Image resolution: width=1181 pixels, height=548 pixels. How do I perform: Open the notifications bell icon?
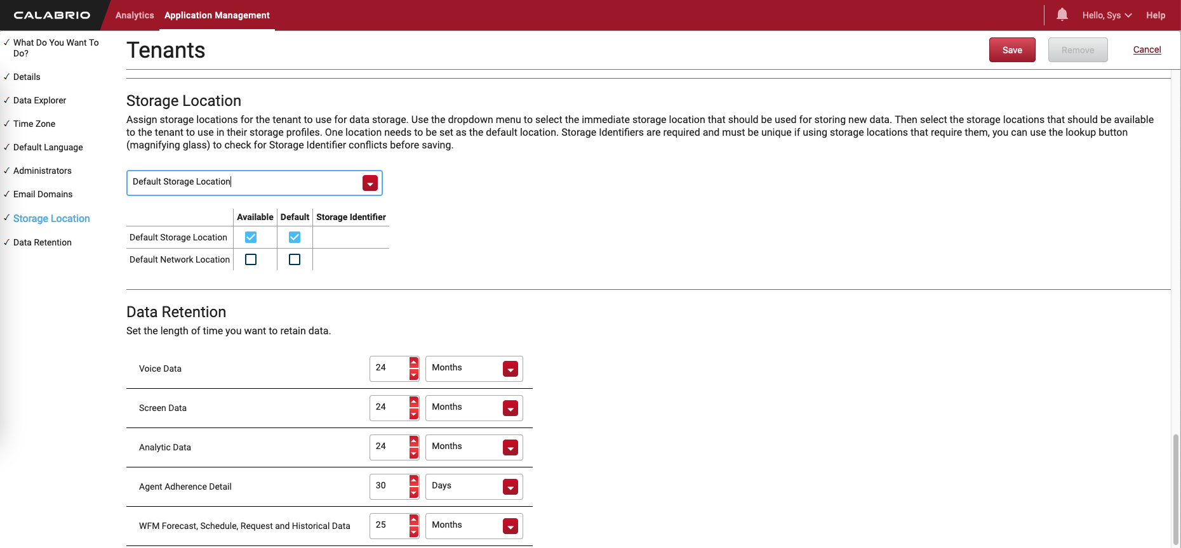coord(1062,15)
